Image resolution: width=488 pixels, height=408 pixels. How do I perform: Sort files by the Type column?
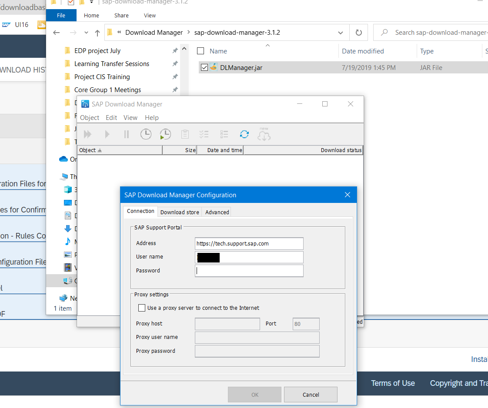coord(427,51)
